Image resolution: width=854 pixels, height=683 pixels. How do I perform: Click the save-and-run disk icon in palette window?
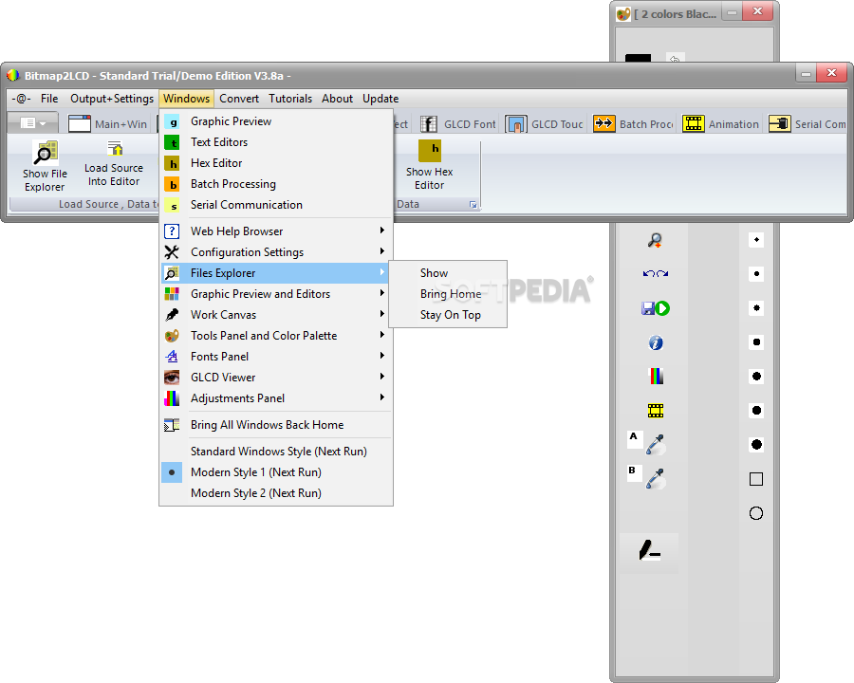click(x=655, y=308)
